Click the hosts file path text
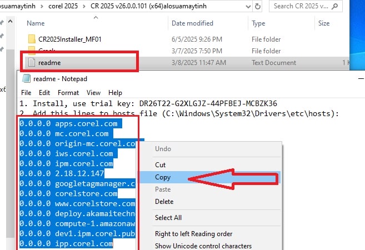365x250 pixels. (249, 113)
